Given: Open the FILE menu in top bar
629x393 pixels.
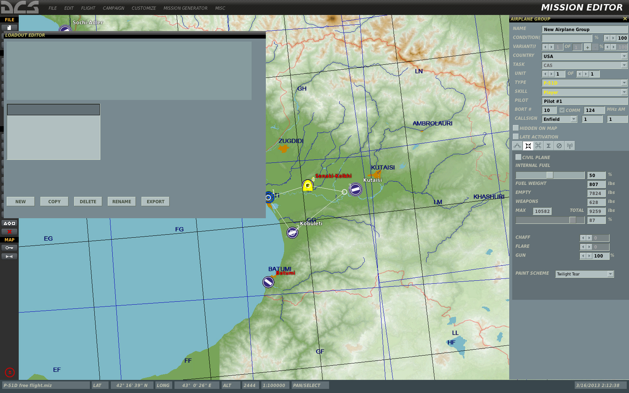Looking at the screenshot, I should point(53,8).
